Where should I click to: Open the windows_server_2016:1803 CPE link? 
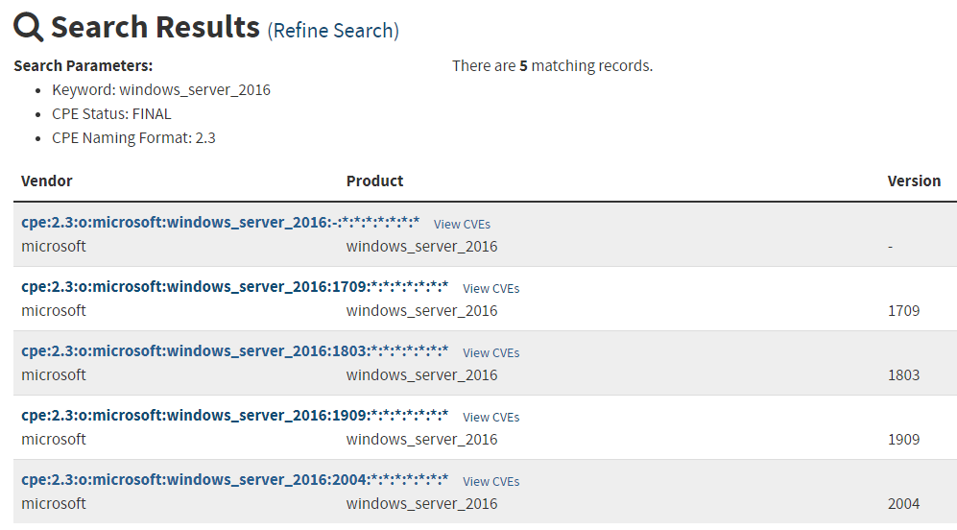coord(234,351)
